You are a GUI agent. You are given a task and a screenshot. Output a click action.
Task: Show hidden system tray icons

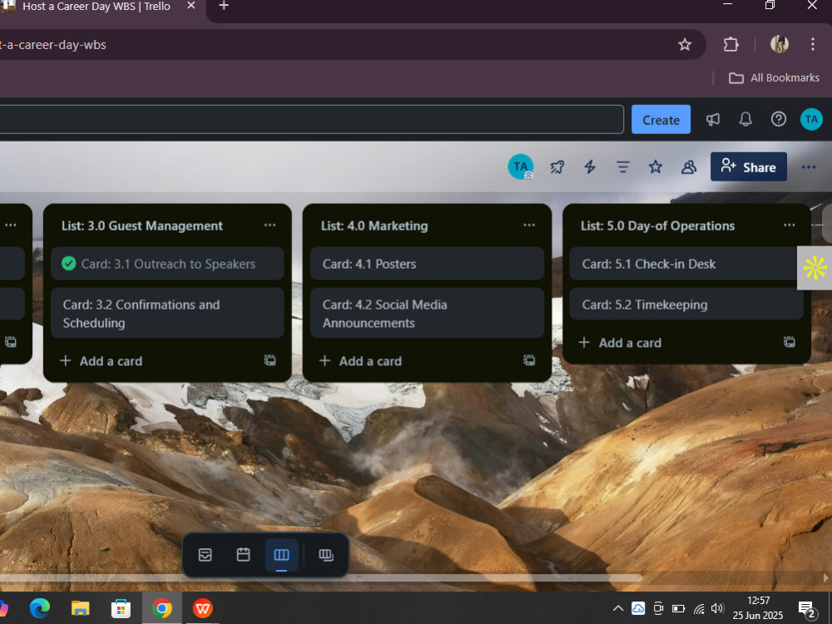pos(617,608)
